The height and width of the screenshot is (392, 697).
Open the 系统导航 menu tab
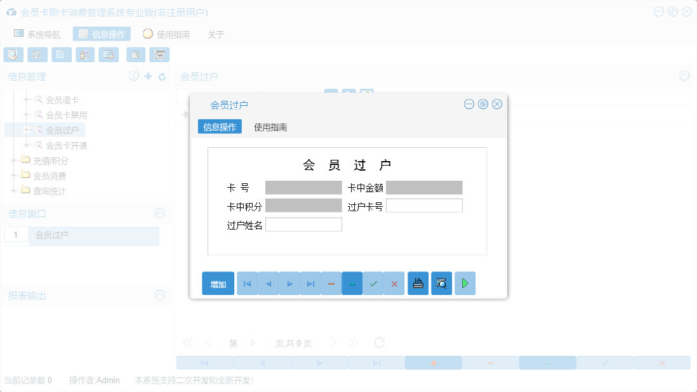click(43, 34)
